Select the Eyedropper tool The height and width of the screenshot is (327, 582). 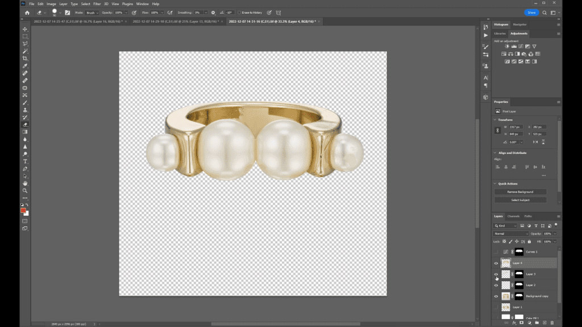pyautogui.click(x=25, y=66)
